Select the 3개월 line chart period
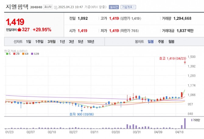 click(x=51, y=42)
